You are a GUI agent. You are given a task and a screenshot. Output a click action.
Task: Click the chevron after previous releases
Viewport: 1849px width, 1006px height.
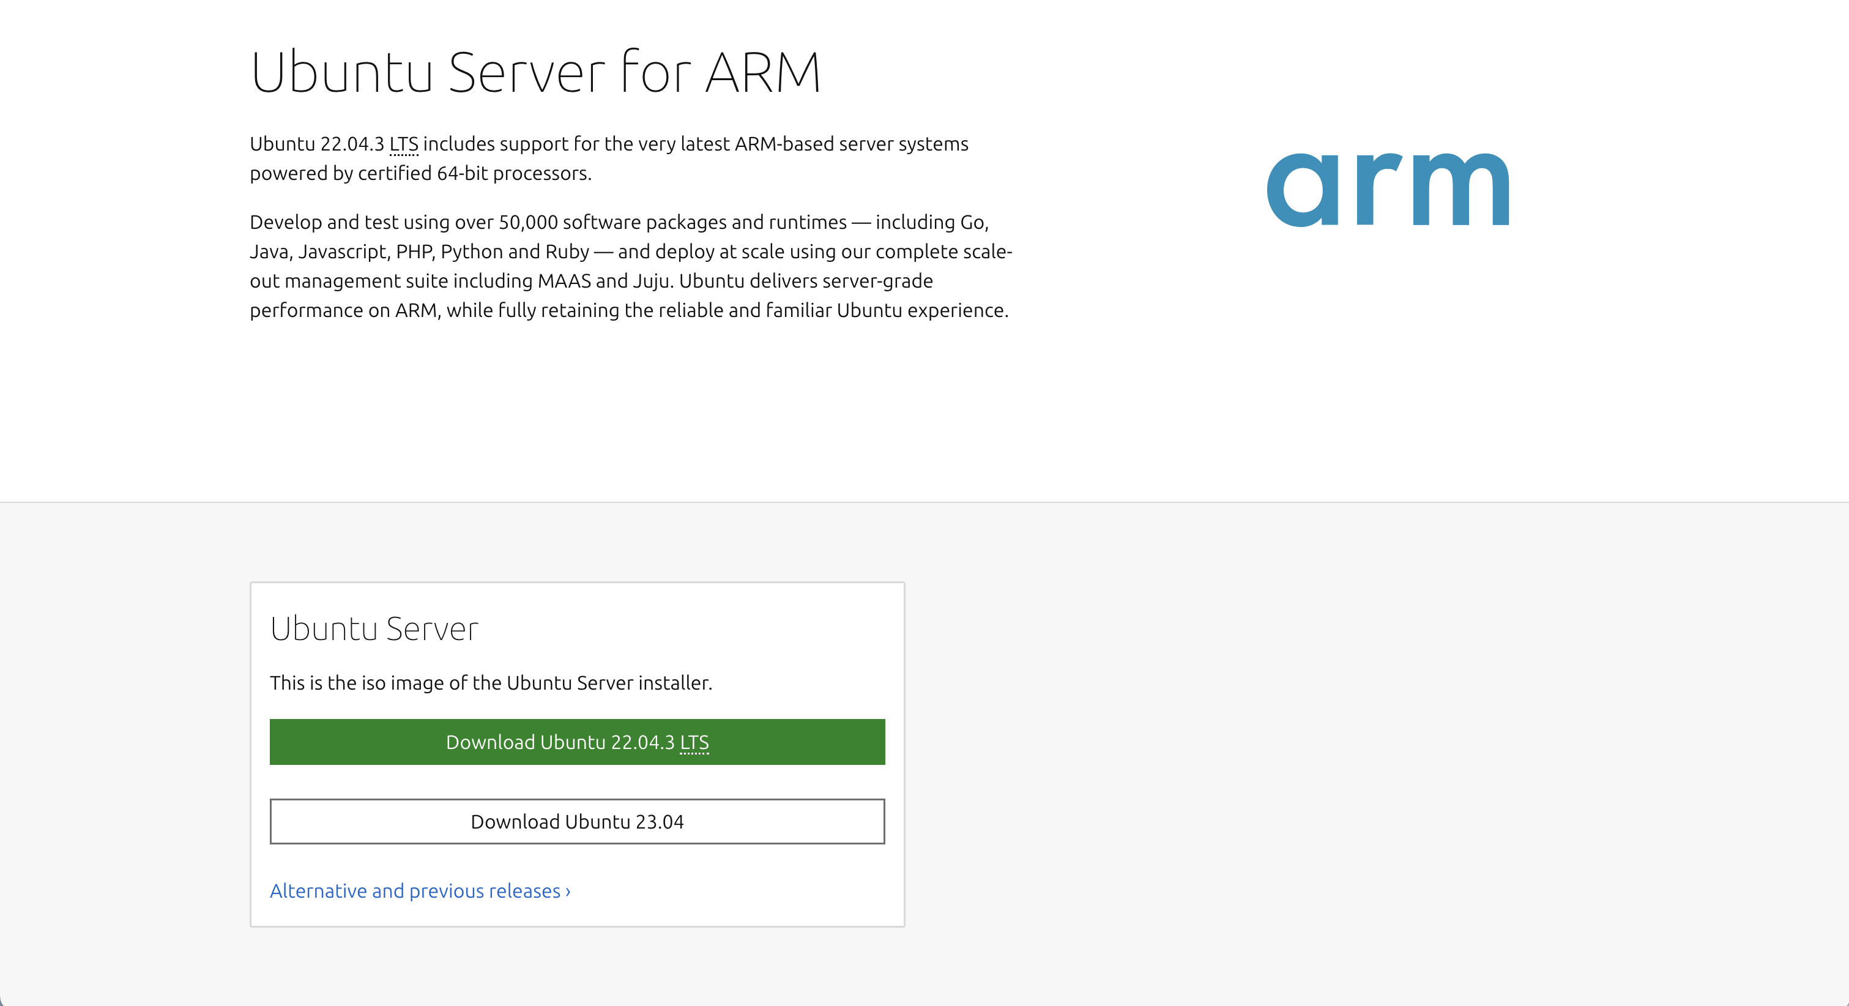tap(568, 891)
